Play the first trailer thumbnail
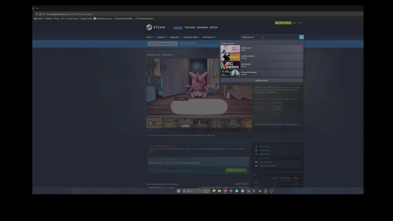 pyautogui.click(x=154, y=123)
